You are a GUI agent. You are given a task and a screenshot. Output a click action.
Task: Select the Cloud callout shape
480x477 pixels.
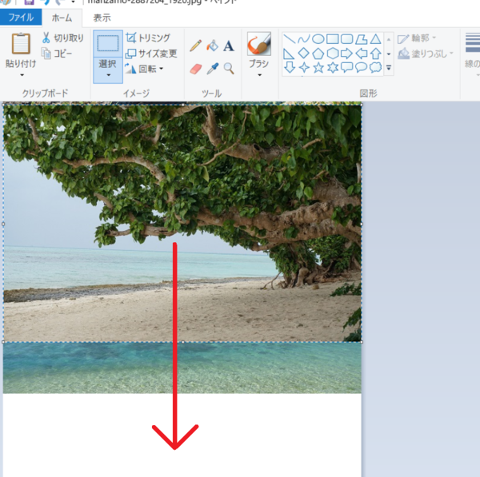(376, 67)
